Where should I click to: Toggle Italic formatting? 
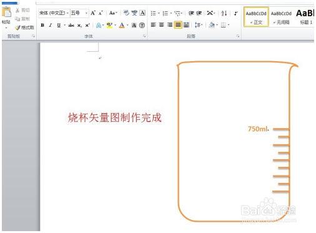point(51,26)
